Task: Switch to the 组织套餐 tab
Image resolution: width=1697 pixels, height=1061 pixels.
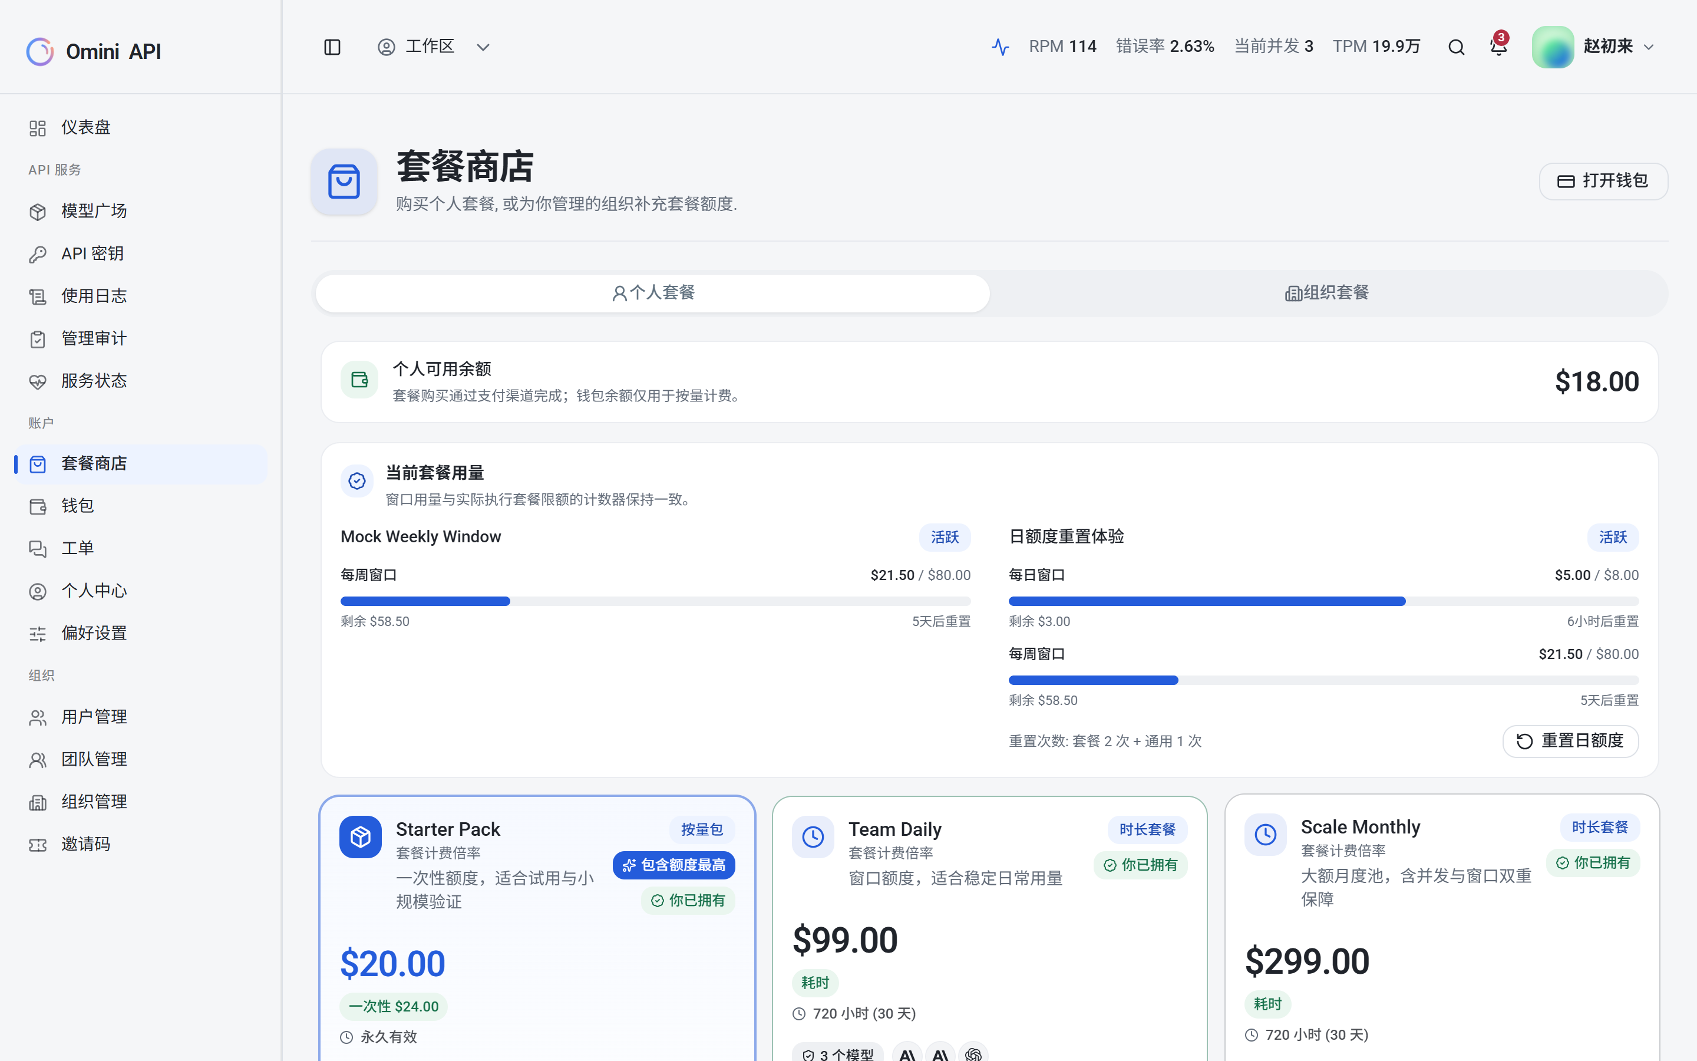Action: pyautogui.click(x=1328, y=292)
